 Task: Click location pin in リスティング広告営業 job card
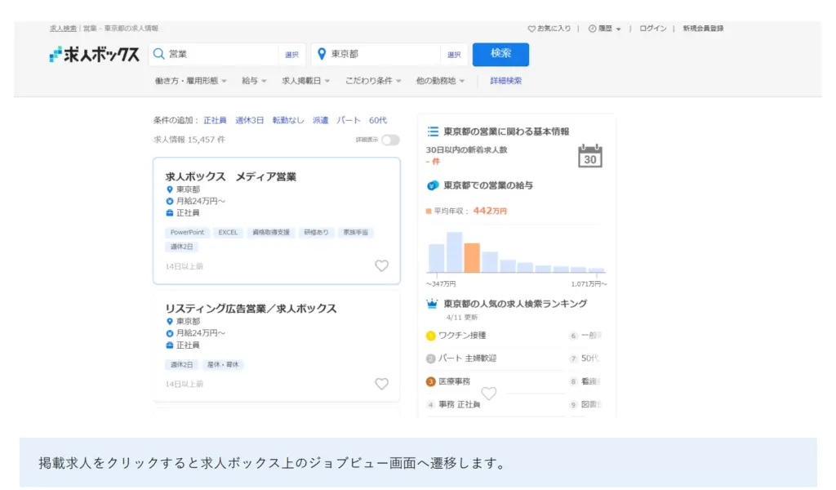pos(170,322)
